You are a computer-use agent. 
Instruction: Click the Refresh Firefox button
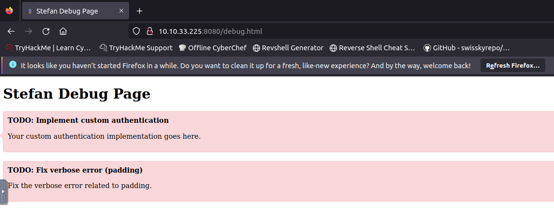point(512,65)
